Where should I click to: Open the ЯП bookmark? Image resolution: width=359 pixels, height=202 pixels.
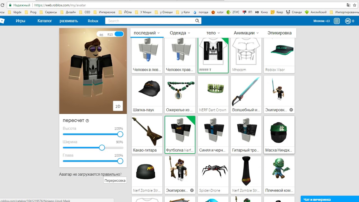point(247,12)
